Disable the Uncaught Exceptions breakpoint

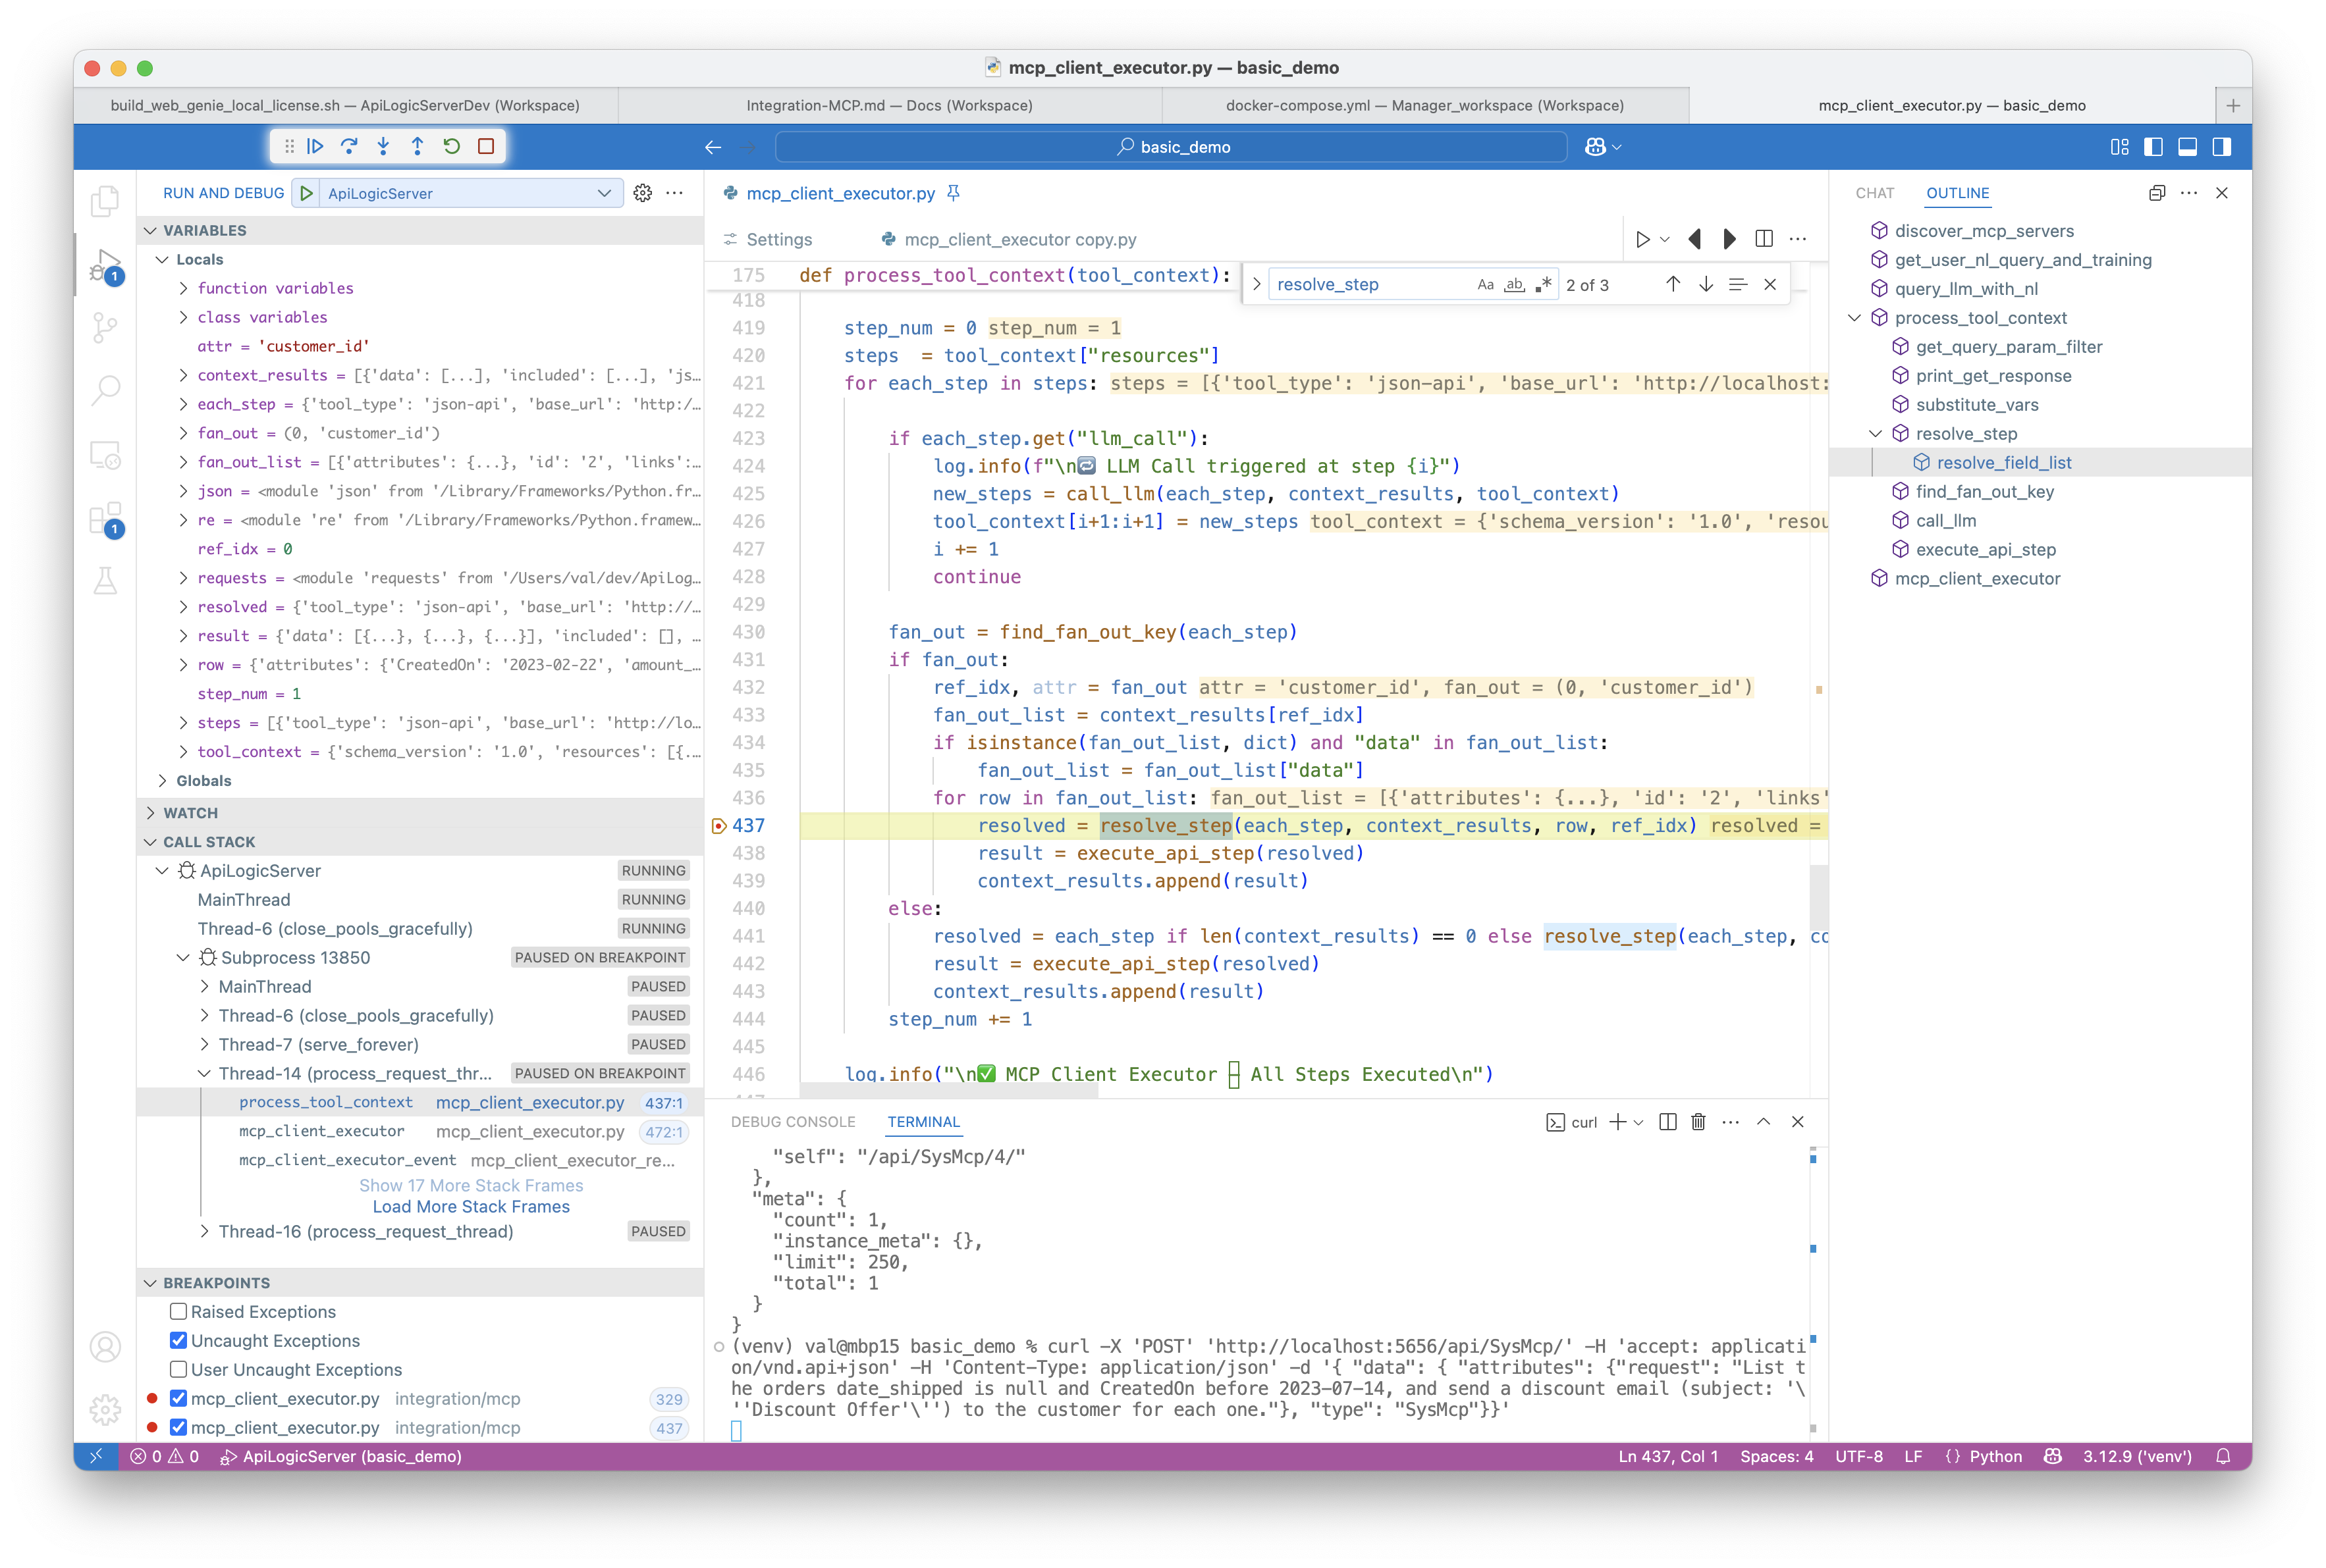click(178, 1340)
